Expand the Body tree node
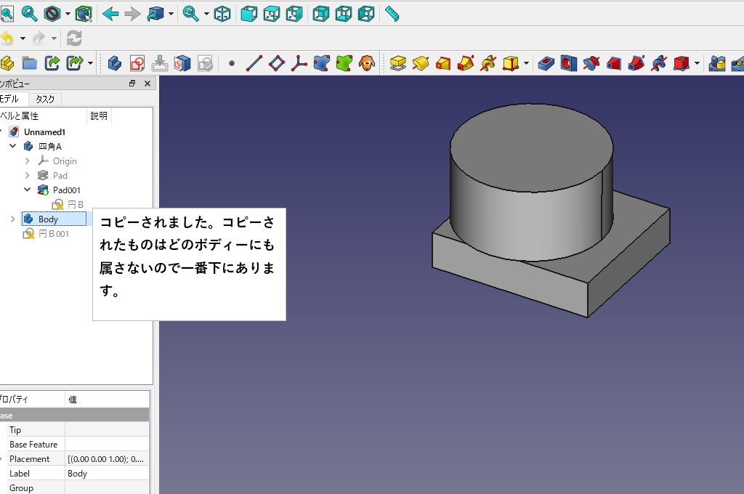The image size is (744, 494). pyautogui.click(x=13, y=219)
